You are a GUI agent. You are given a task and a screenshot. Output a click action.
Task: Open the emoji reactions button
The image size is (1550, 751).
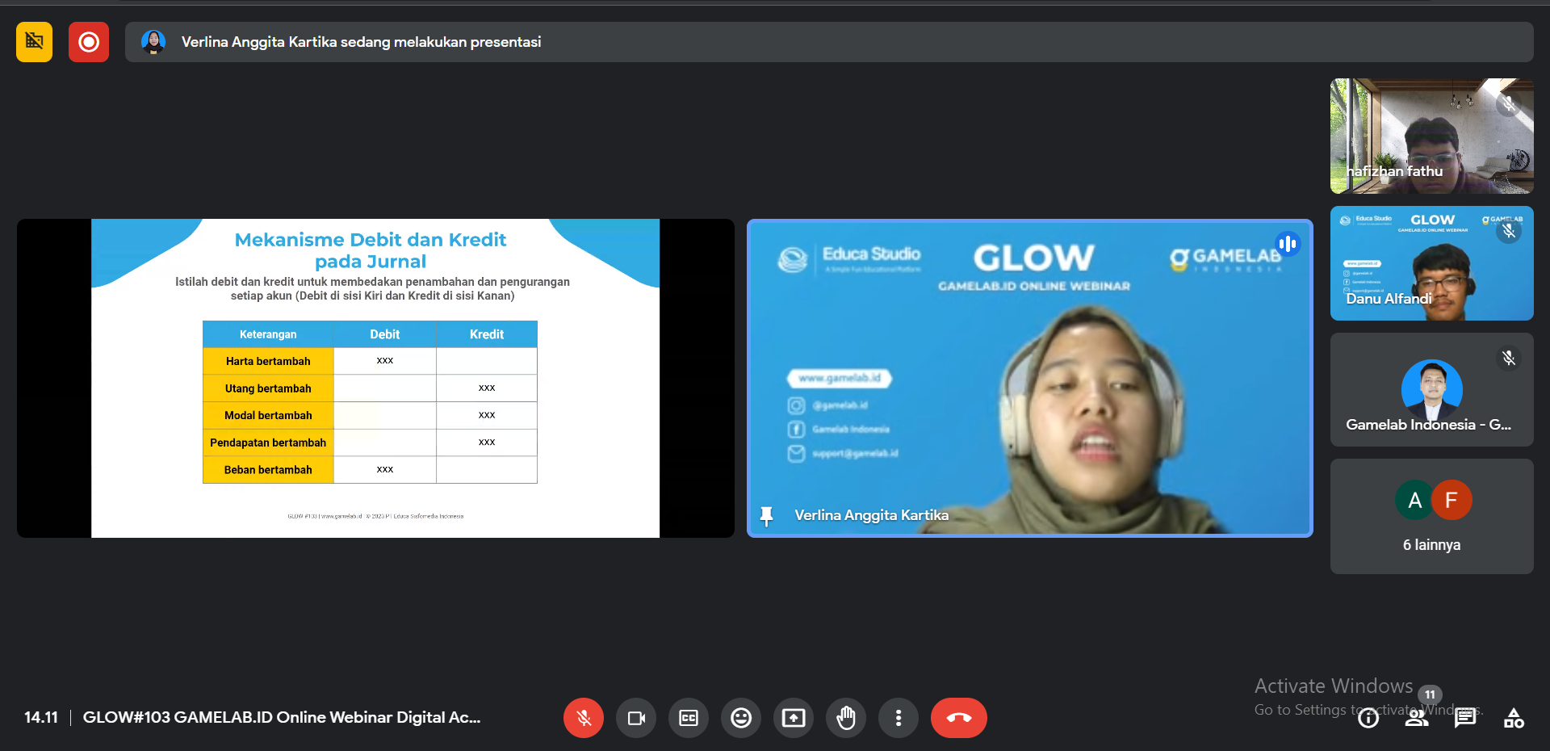741,718
